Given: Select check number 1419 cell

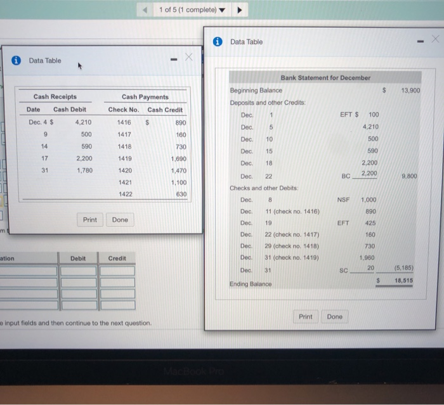Looking at the screenshot, I should 125,158.
